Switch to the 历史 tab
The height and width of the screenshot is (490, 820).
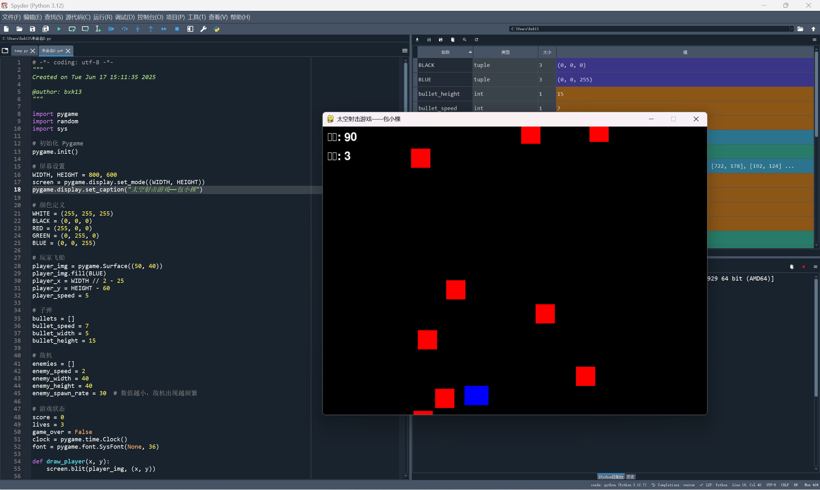(630, 477)
